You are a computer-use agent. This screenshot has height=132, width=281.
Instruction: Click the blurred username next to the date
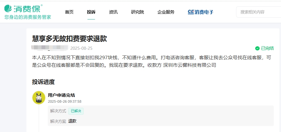point(50,48)
